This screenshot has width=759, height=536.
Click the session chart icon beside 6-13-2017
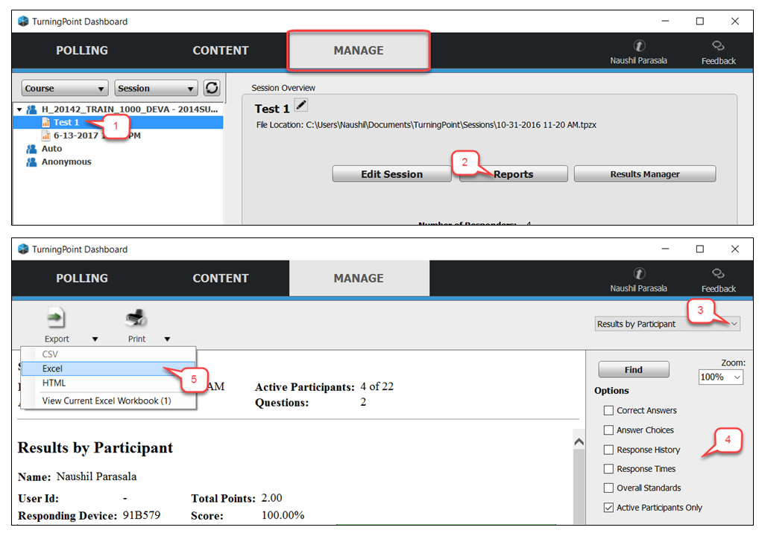coord(46,135)
